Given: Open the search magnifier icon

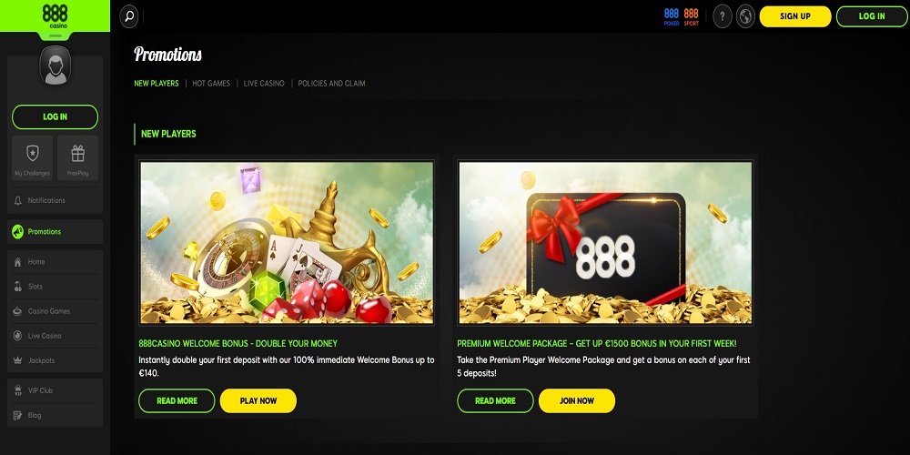Looking at the screenshot, I should [x=129, y=16].
